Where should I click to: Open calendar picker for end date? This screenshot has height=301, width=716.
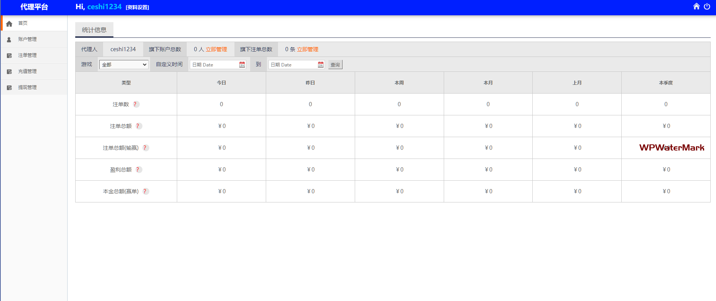click(x=320, y=65)
